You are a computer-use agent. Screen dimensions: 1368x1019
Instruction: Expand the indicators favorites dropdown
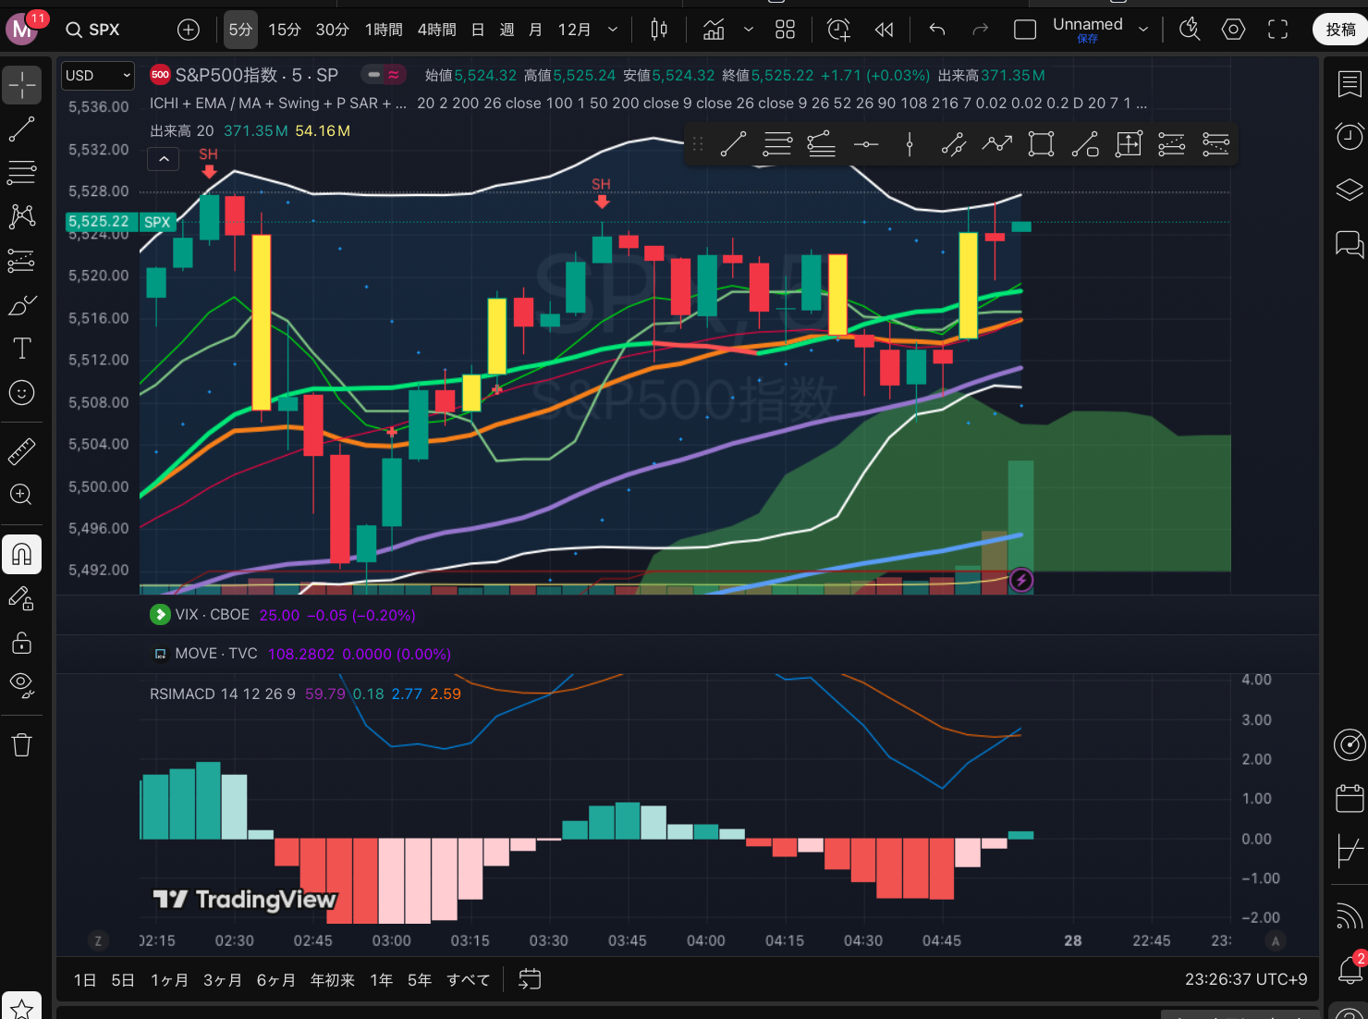click(x=749, y=30)
